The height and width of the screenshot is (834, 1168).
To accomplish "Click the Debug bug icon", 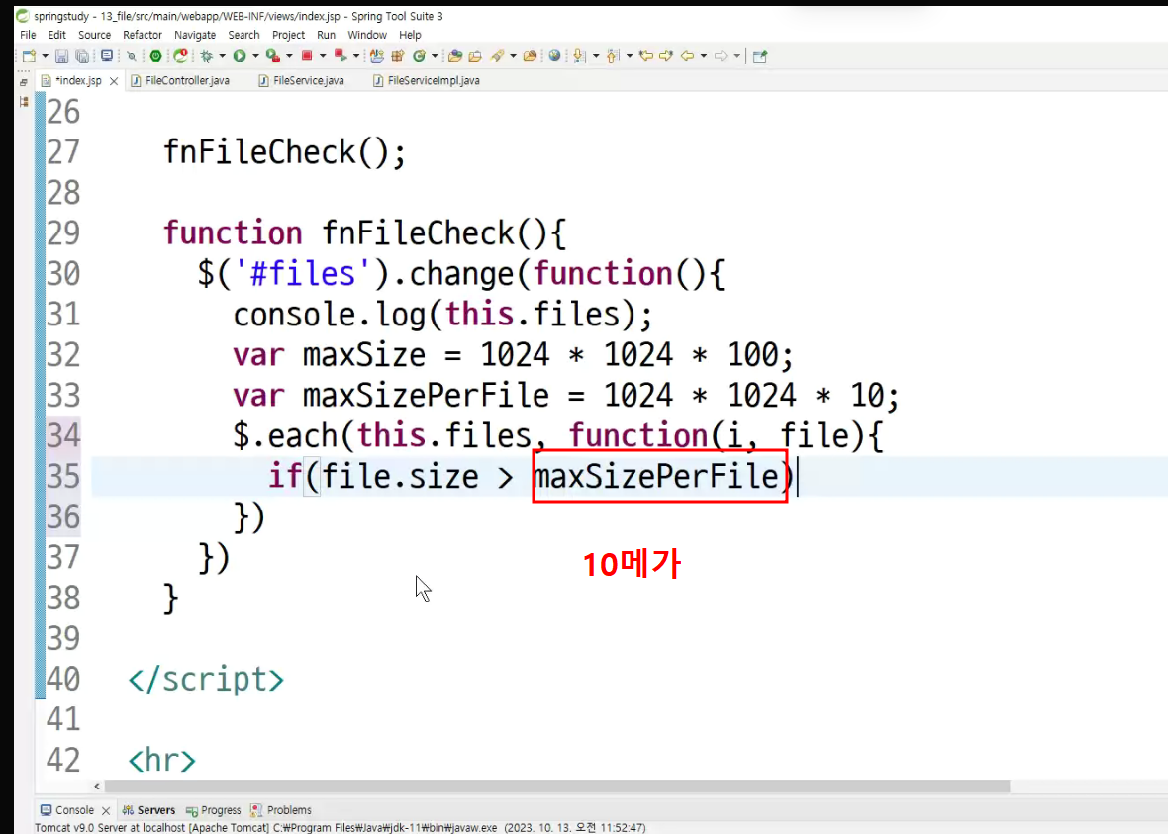I will pyautogui.click(x=206, y=55).
